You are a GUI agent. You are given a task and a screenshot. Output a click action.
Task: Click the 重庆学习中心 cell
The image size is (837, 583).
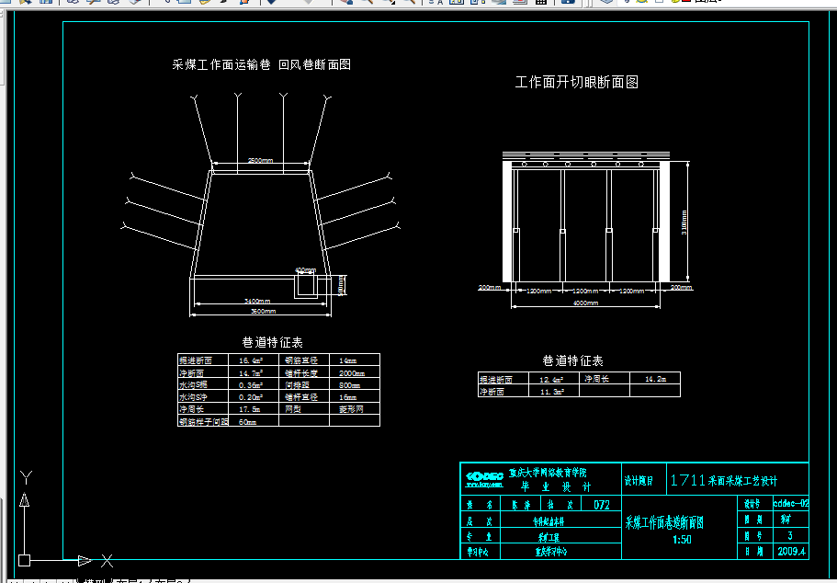(x=551, y=552)
